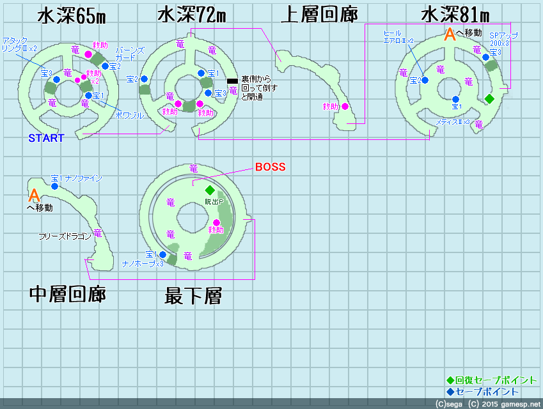Click the ヒールエアロⅡx2 item label

(398, 37)
